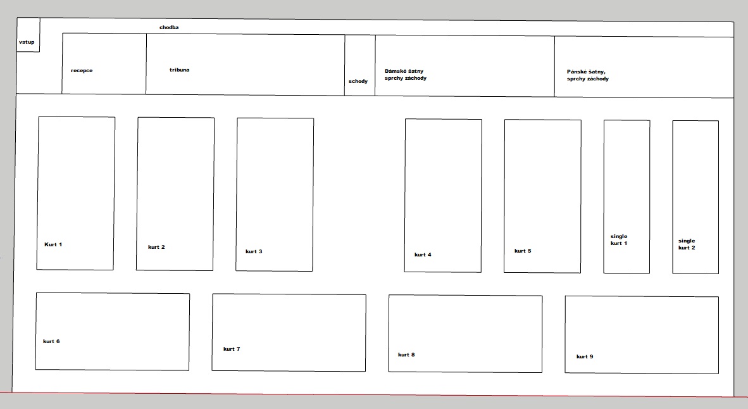Select the chodba corridor label

[x=169, y=27]
